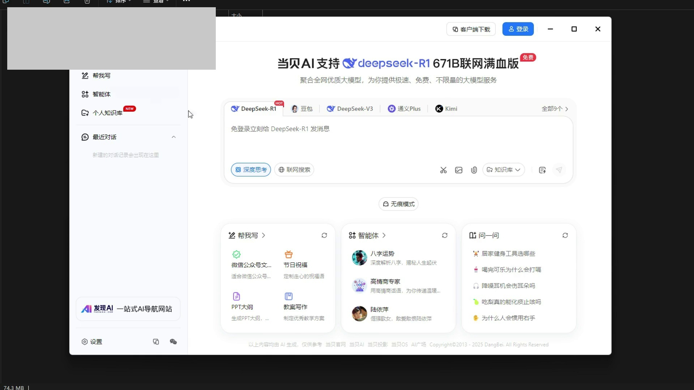This screenshot has height=390, width=694.
Task: Click the send message arrow icon
Action: (559, 170)
